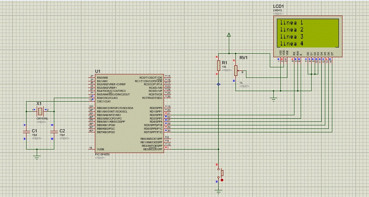Viewport: 369px width, 197px height.
Task: Click the red actuator dot of the push button
Action: (x=222, y=180)
